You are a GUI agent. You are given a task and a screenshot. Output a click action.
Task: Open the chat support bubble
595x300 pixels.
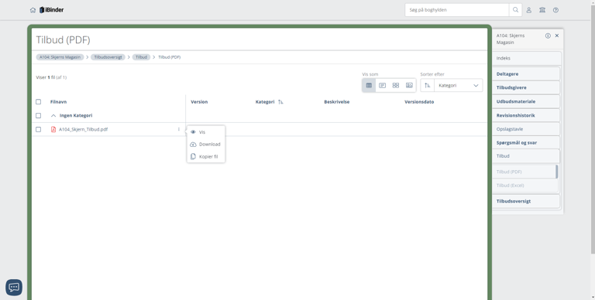pos(14,288)
